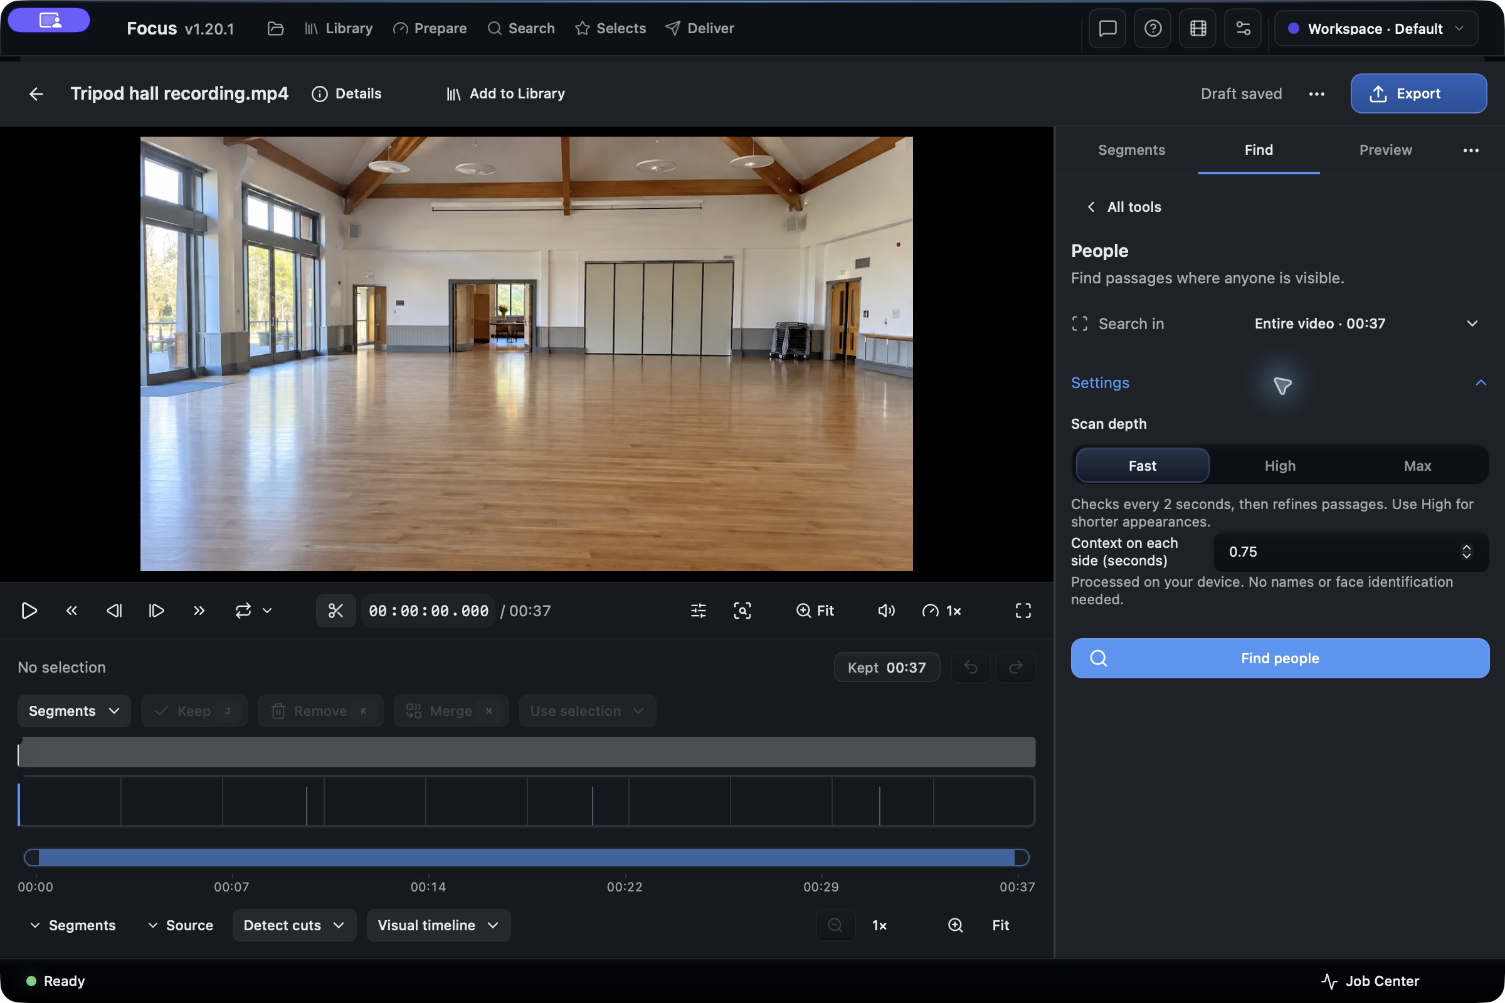
Task: Click the filmstrip icon in top bar
Action: tap(1198, 29)
